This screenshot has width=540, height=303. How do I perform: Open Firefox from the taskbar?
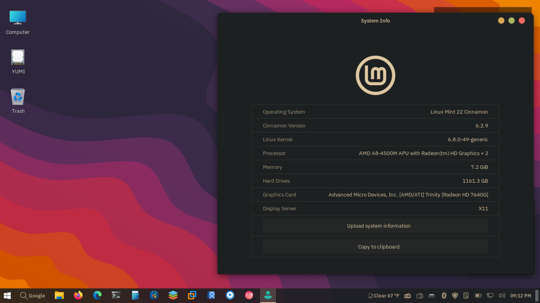[78, 295]
